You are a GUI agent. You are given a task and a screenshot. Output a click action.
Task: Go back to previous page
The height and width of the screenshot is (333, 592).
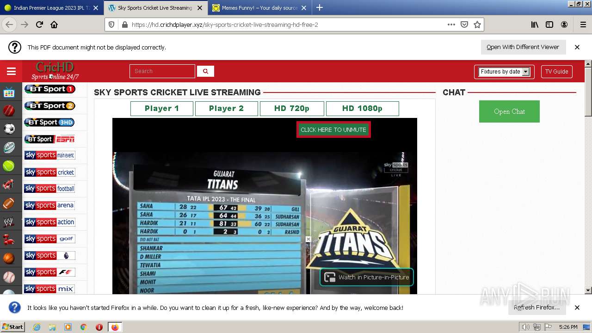click(x=9, y=25)
